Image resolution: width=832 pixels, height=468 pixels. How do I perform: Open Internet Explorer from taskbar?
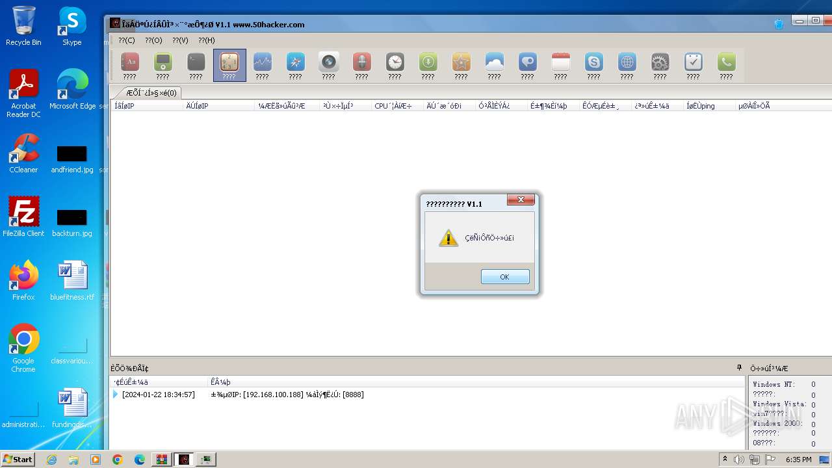tap(51, 460)
